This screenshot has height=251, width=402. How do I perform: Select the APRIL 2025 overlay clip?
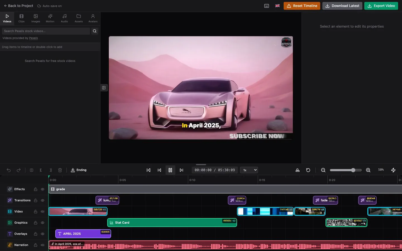tap(83, 234)
